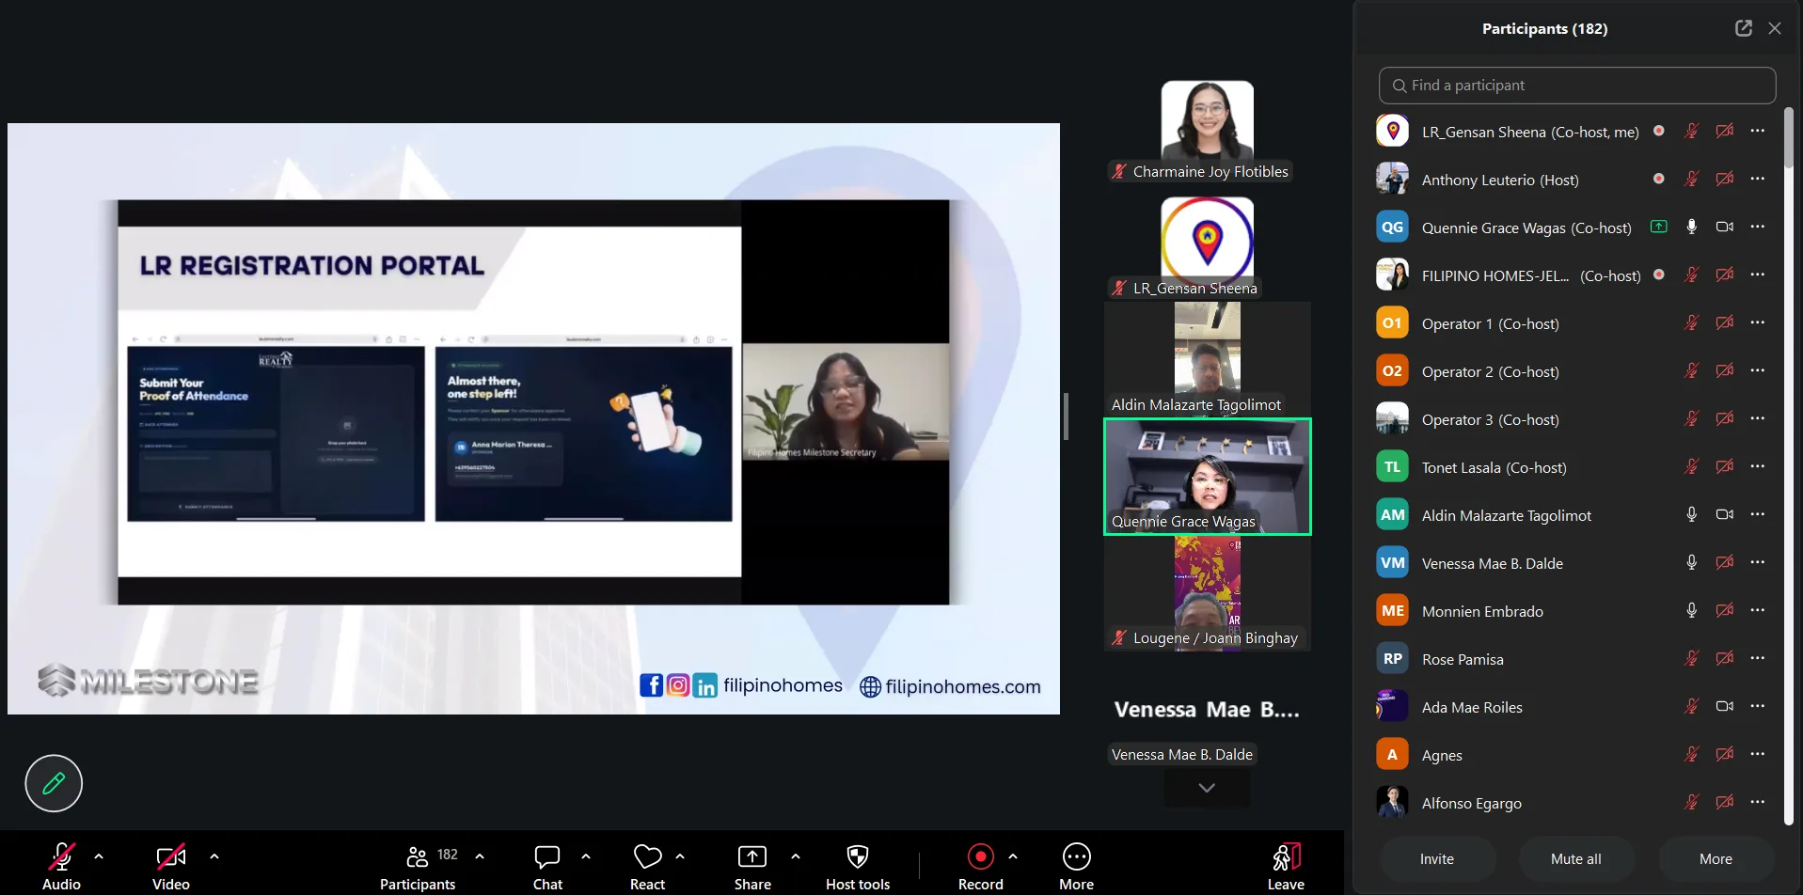
Task: Mute Quennie Grace Wagas microphone
Action: pyautogui.click(x=1692, y=227)
